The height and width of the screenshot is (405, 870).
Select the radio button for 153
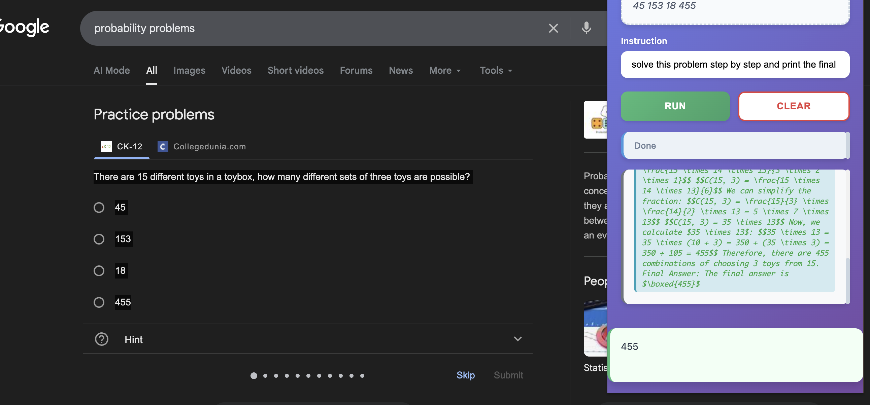click(x=99, y=239)
